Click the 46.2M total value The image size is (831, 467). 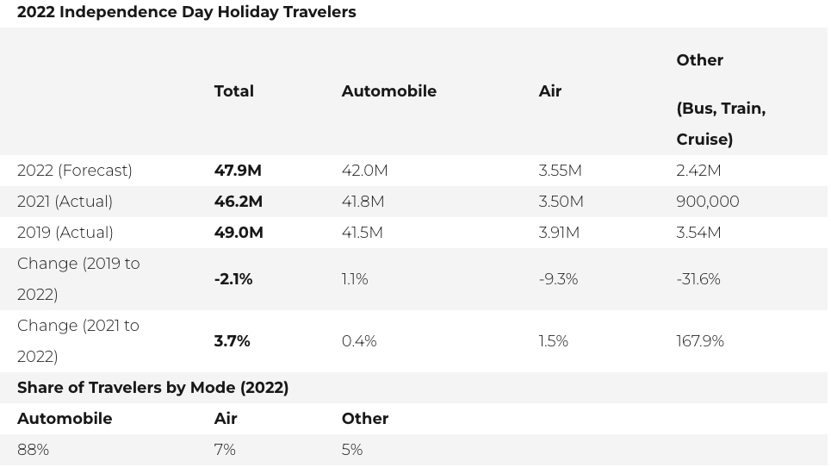239,202
